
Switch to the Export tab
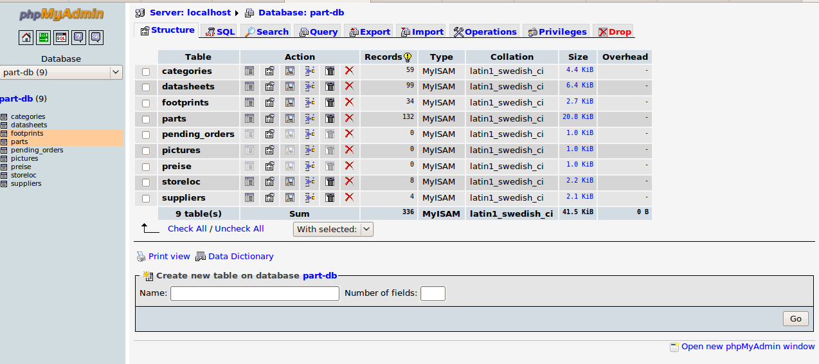point(368,32)
